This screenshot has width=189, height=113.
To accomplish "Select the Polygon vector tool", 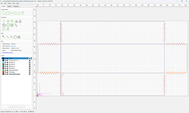I will pos(19,13).
